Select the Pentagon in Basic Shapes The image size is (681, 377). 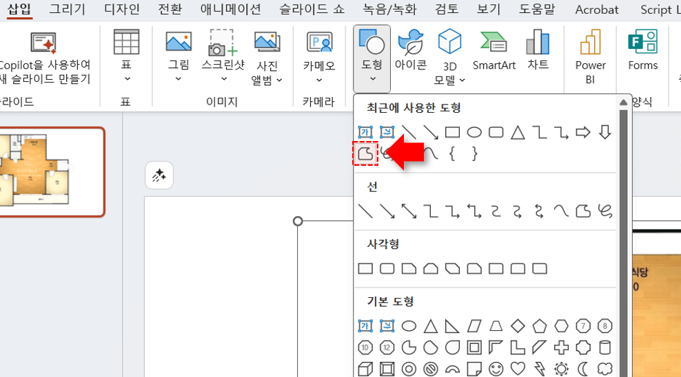[x=540, y=326]
